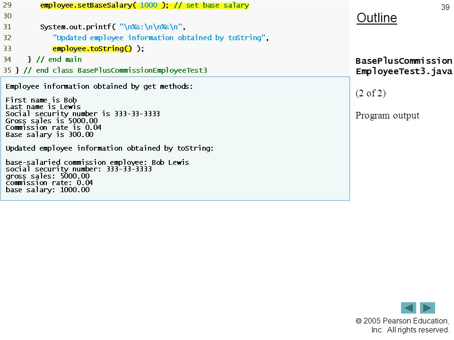
Task: Advance with the next slide arrow
Action: [428, 307]
